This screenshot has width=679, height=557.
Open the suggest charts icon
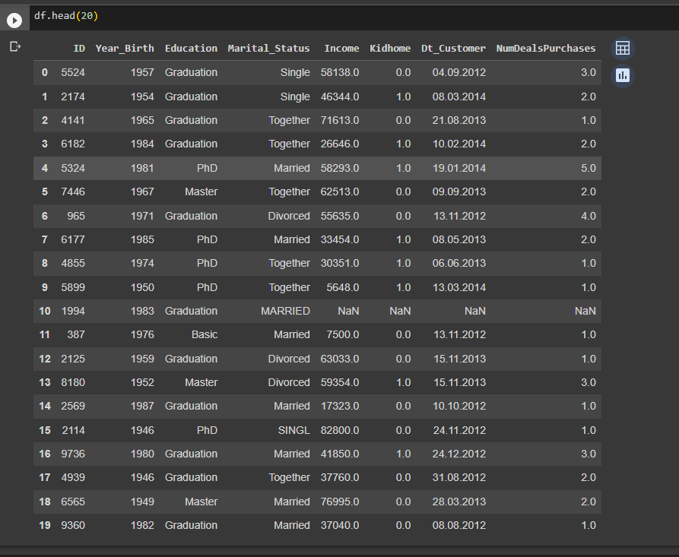tap(622, 76)
